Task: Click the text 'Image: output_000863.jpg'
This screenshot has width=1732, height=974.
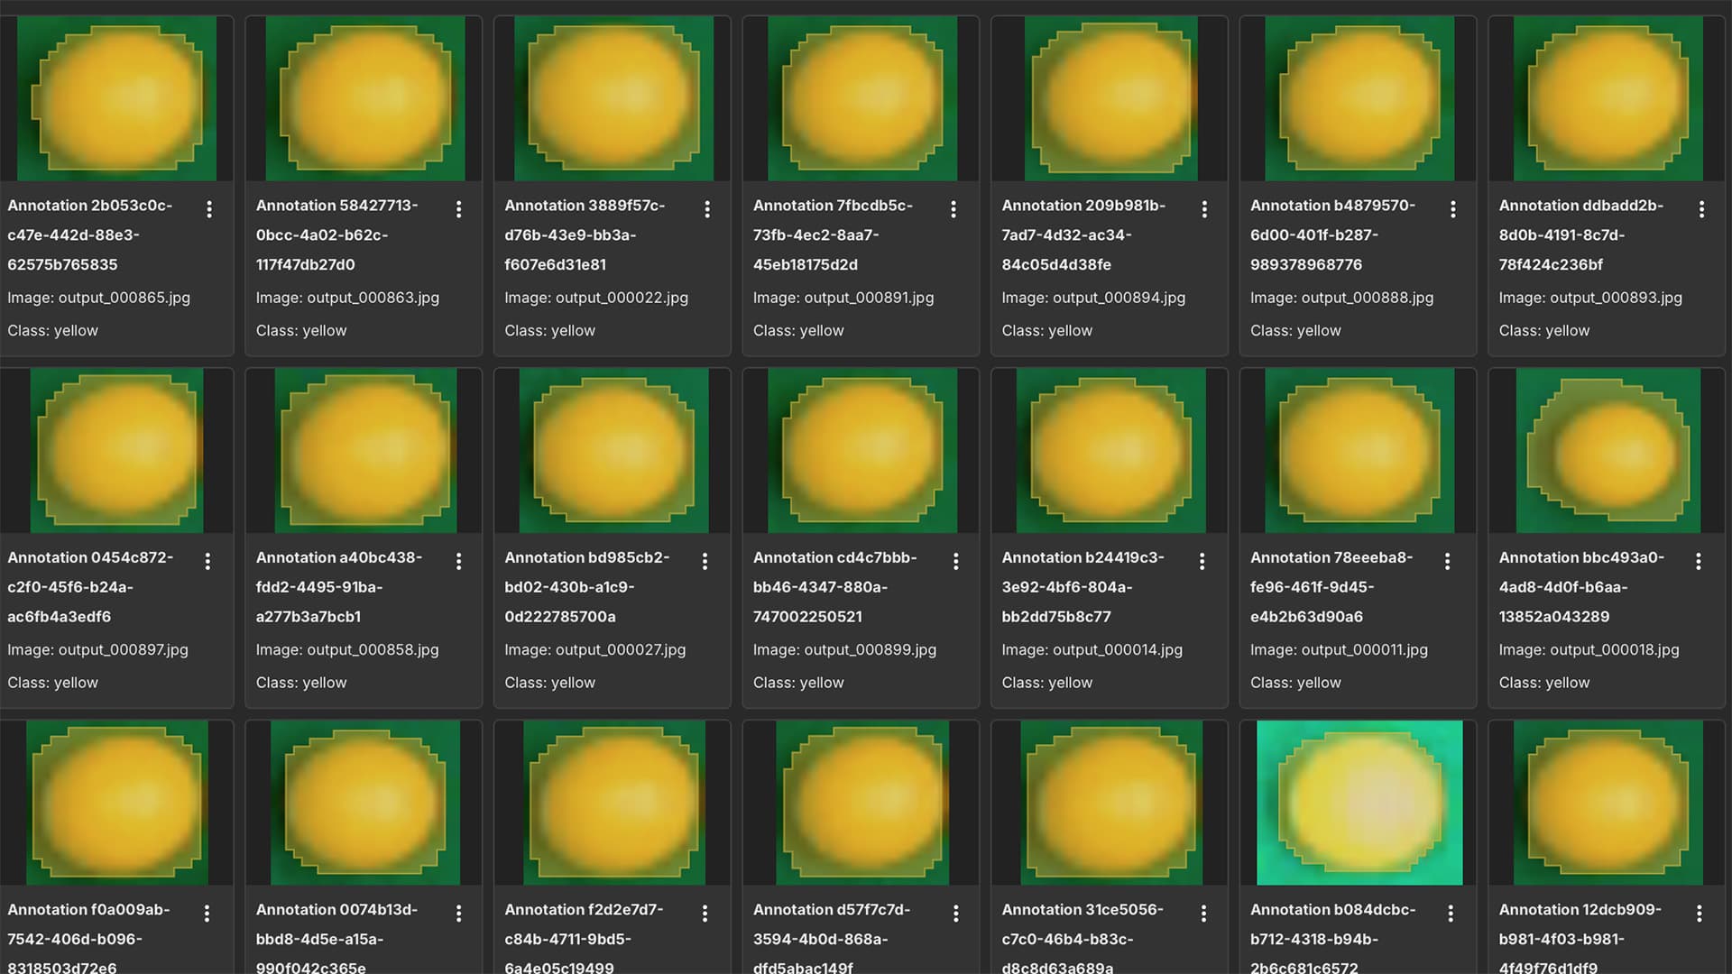Action: (x=347, y=298)
